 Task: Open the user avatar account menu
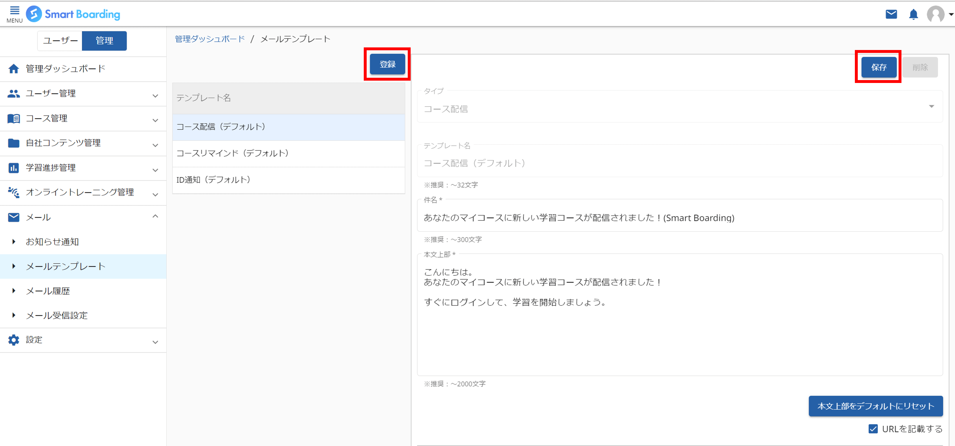point(936,14)
